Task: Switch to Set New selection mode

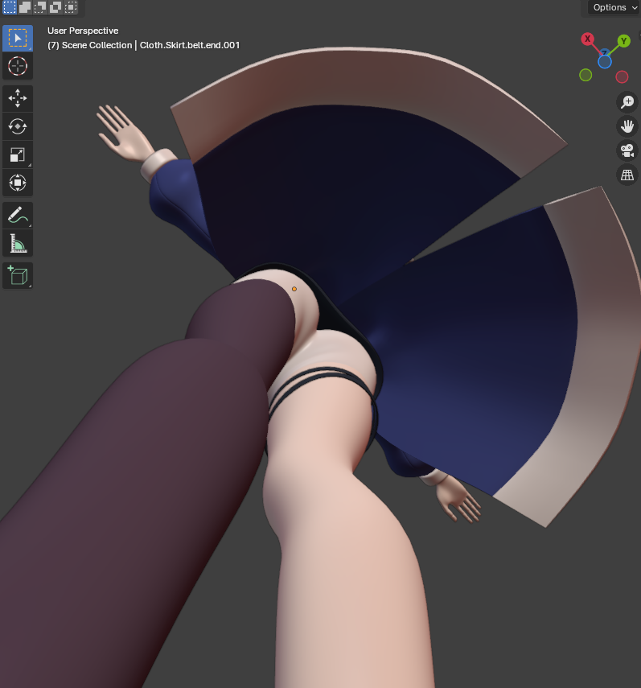Action: [9, 7]
